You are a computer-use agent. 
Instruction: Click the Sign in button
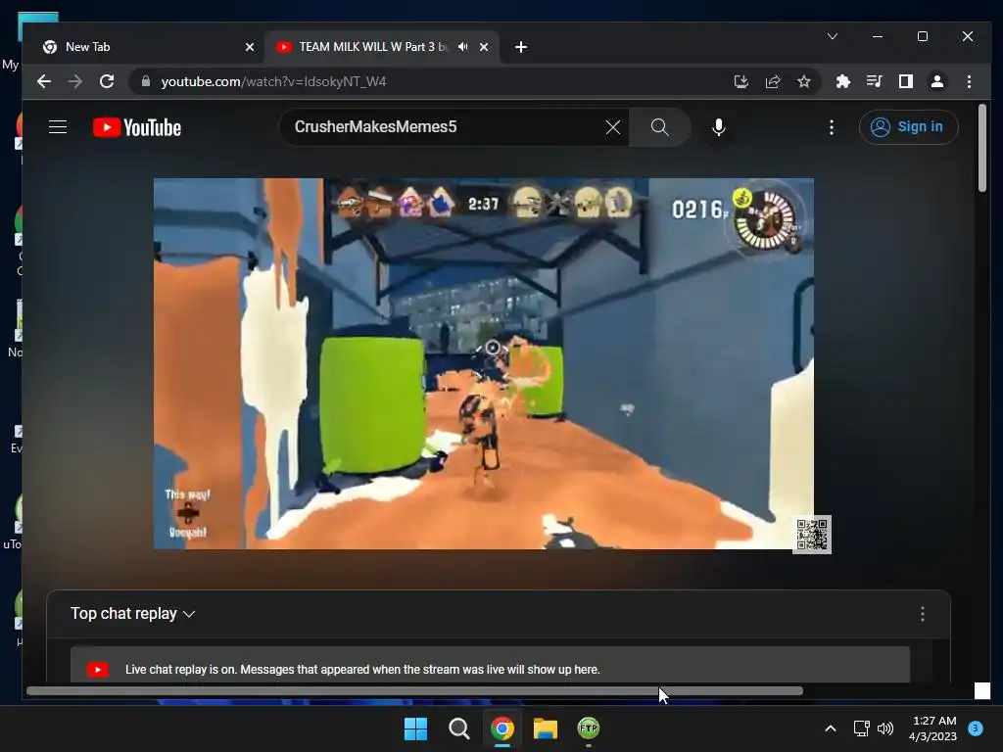[x=908, y=127]
